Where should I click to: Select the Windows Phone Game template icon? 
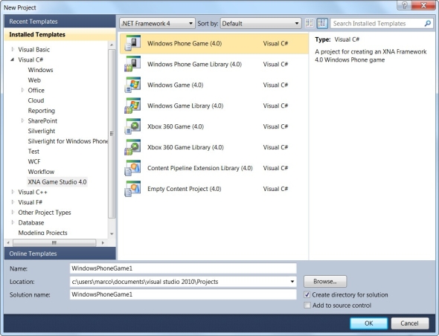click(132, 43)
